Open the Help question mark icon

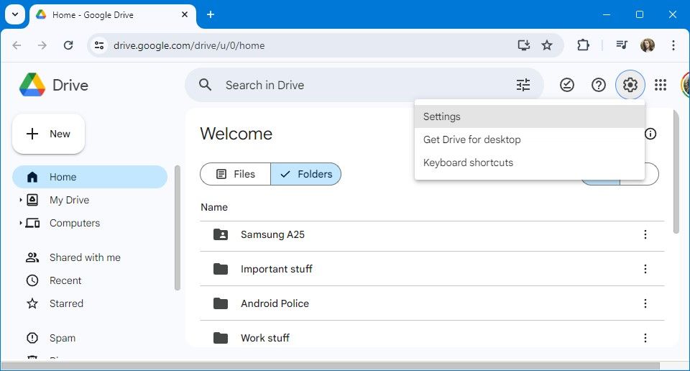click(598, 85)
